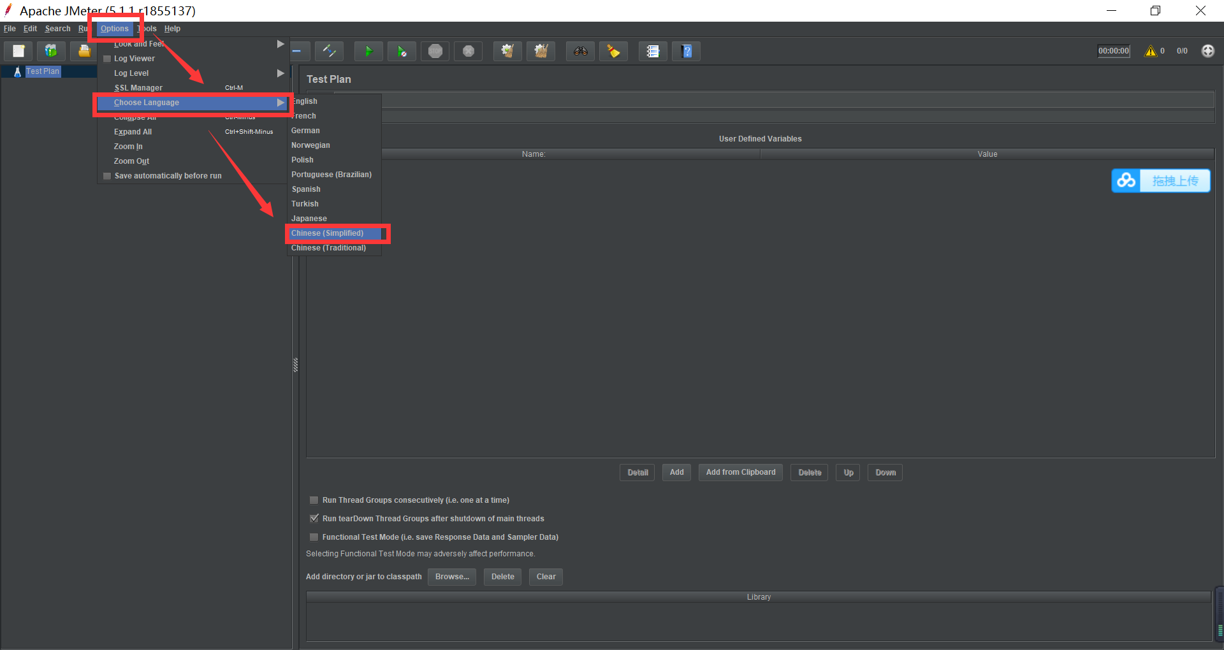The height and width of the screenshot is (650, 1224).
Task: Click the Open file folder icon
Action: click(x=84, y=51)
